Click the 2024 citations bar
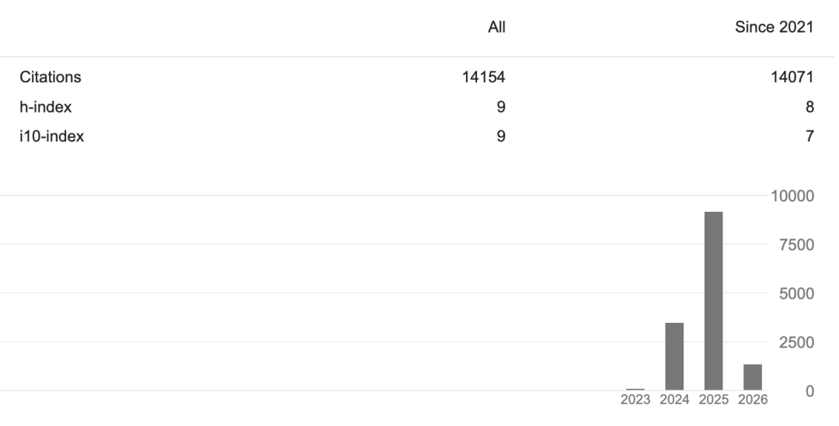 pos(674,356)
